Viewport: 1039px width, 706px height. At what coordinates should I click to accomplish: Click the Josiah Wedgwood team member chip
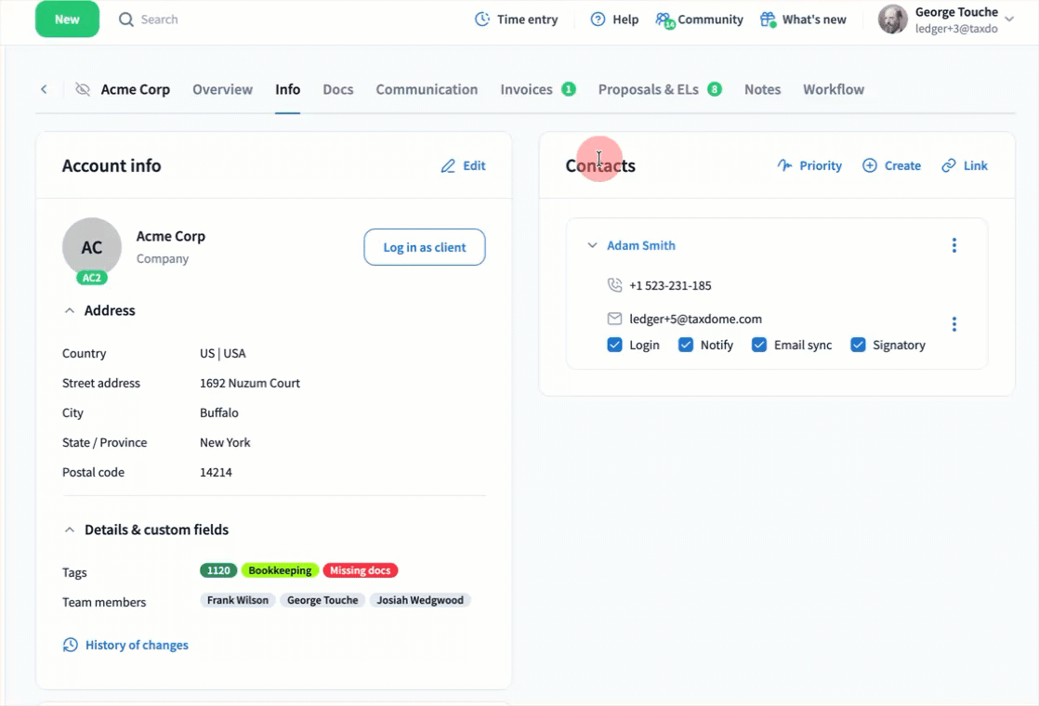pyautogui.click(x=419, y=600)
